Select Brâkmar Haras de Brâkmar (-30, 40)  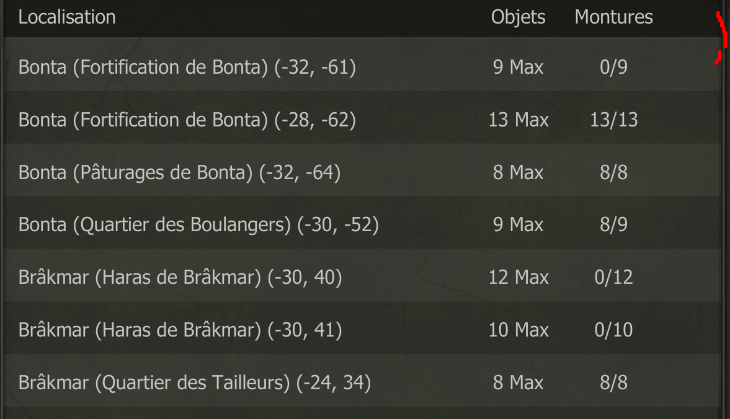[363, 275]
